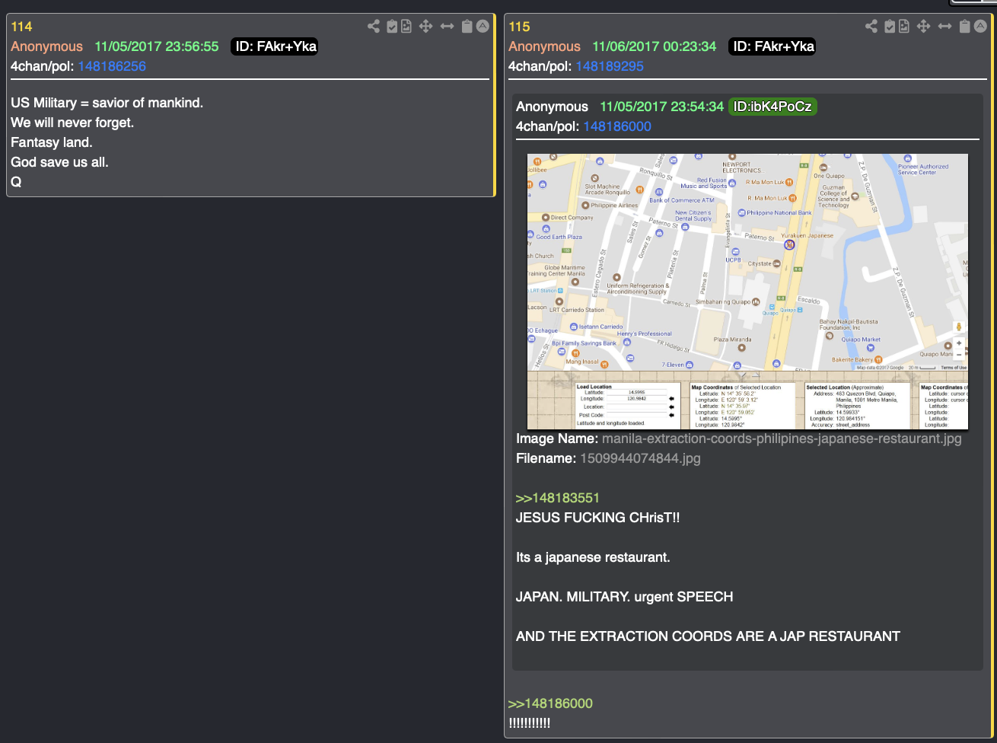Click the 'Image Name:' label
This screenshot has height=743, width=997.
(x=557, y=438)
